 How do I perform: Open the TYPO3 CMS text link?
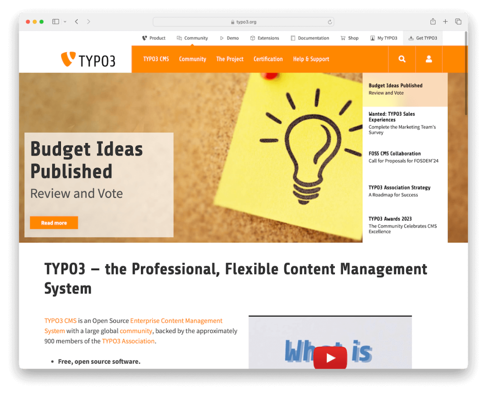(x=60, y=321)
